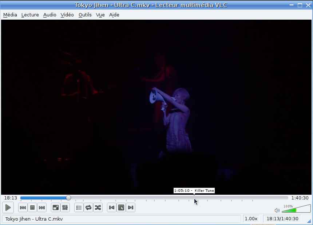Open extended settings equalizer icon

pyautogui.click(x=65, y=208)
